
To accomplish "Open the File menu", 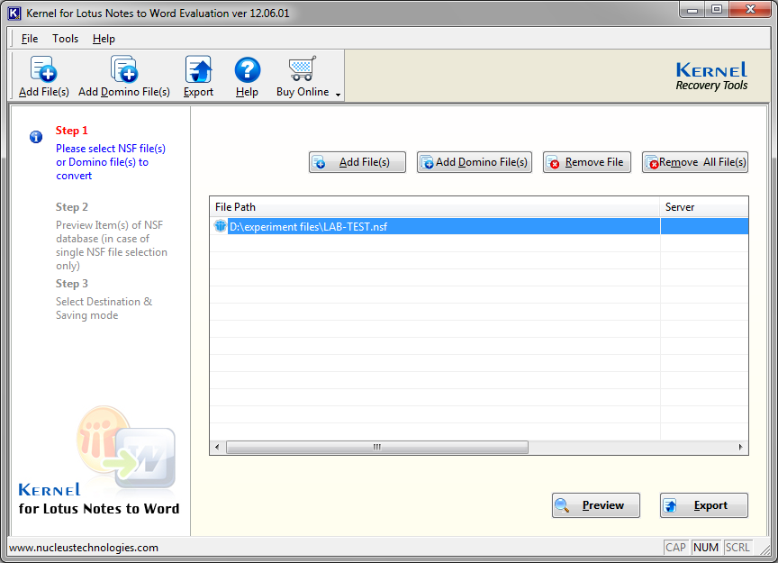I will 30,39.
